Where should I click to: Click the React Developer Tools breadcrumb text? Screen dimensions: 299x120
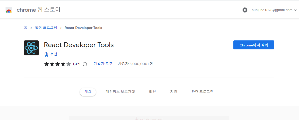pyautogui.click(x=83, y=28)
